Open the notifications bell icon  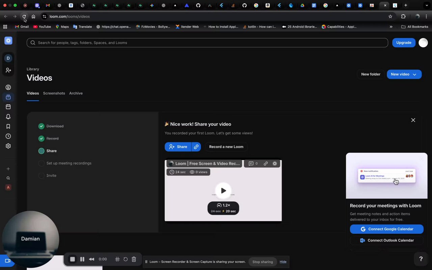(x=8, y=117)
